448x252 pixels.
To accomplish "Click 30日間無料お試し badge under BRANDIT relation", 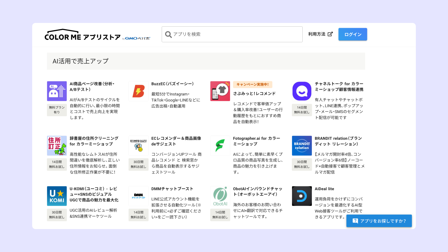I will coord(302,164).
